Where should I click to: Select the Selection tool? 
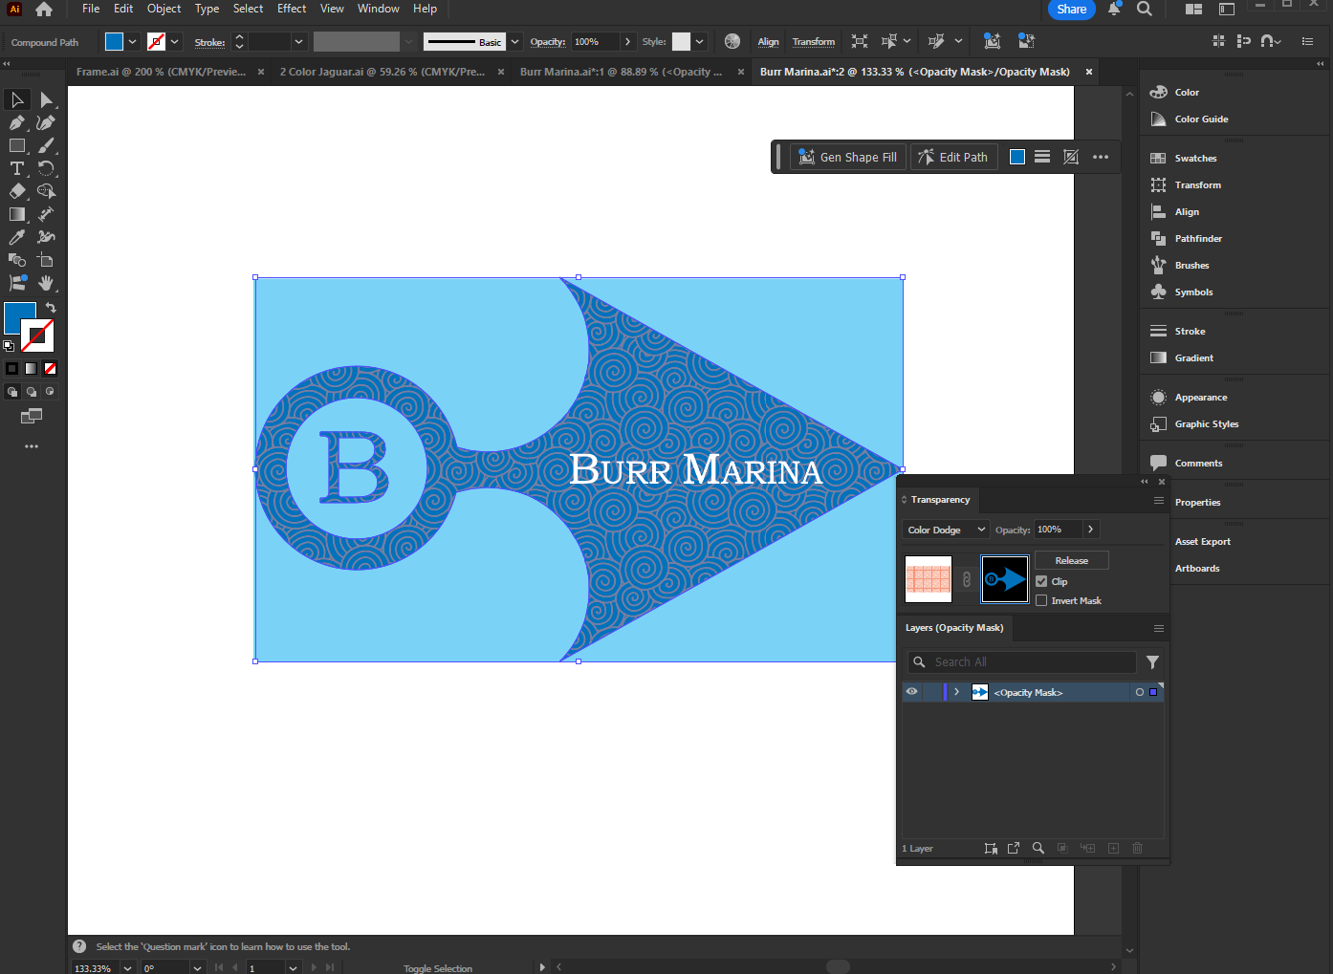[x=16, y=99]
